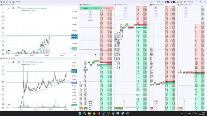This screenshot has height=116, width=207.
Task: Open settings gear of second XAIUSDT order book
Action: click(125, 8)
